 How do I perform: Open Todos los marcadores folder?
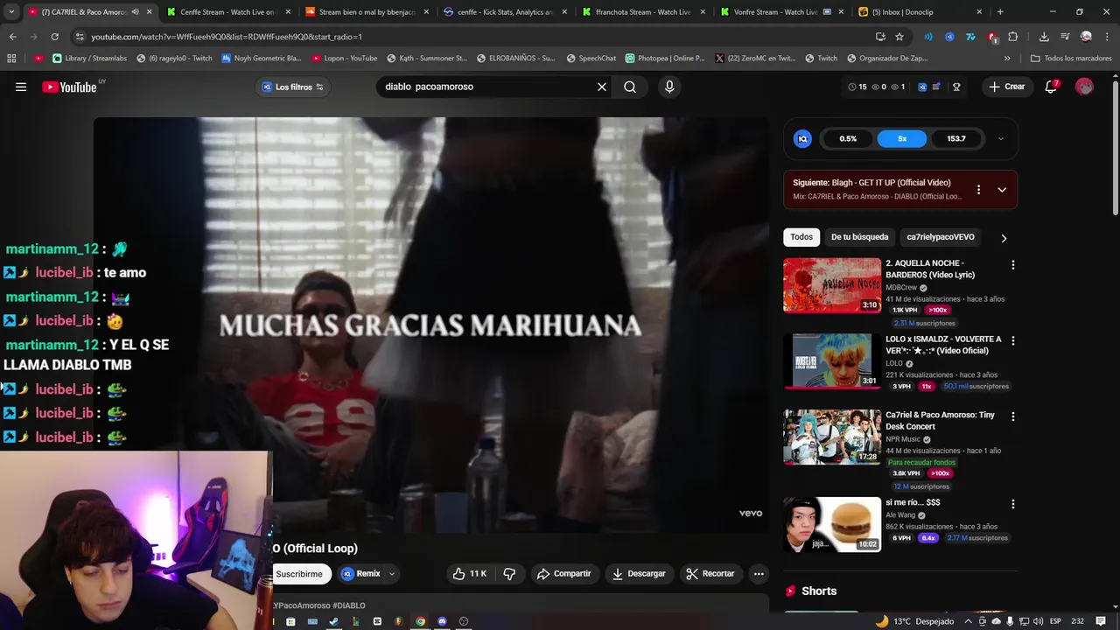coord(1070,59)
